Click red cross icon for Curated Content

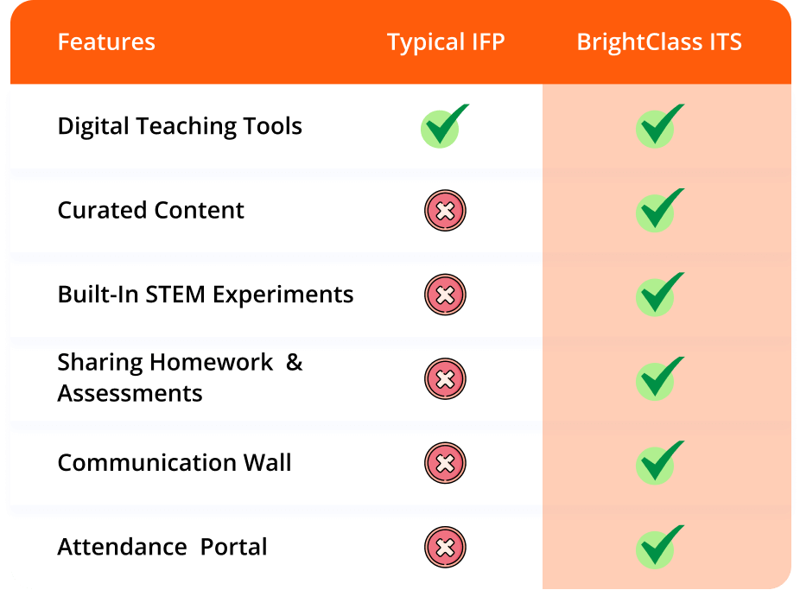click(445, 211)
